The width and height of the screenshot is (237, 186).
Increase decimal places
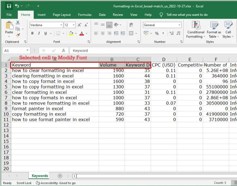172,33
